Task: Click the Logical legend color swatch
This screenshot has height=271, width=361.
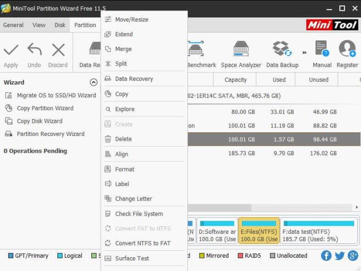Action: click(x=59, y=256)
